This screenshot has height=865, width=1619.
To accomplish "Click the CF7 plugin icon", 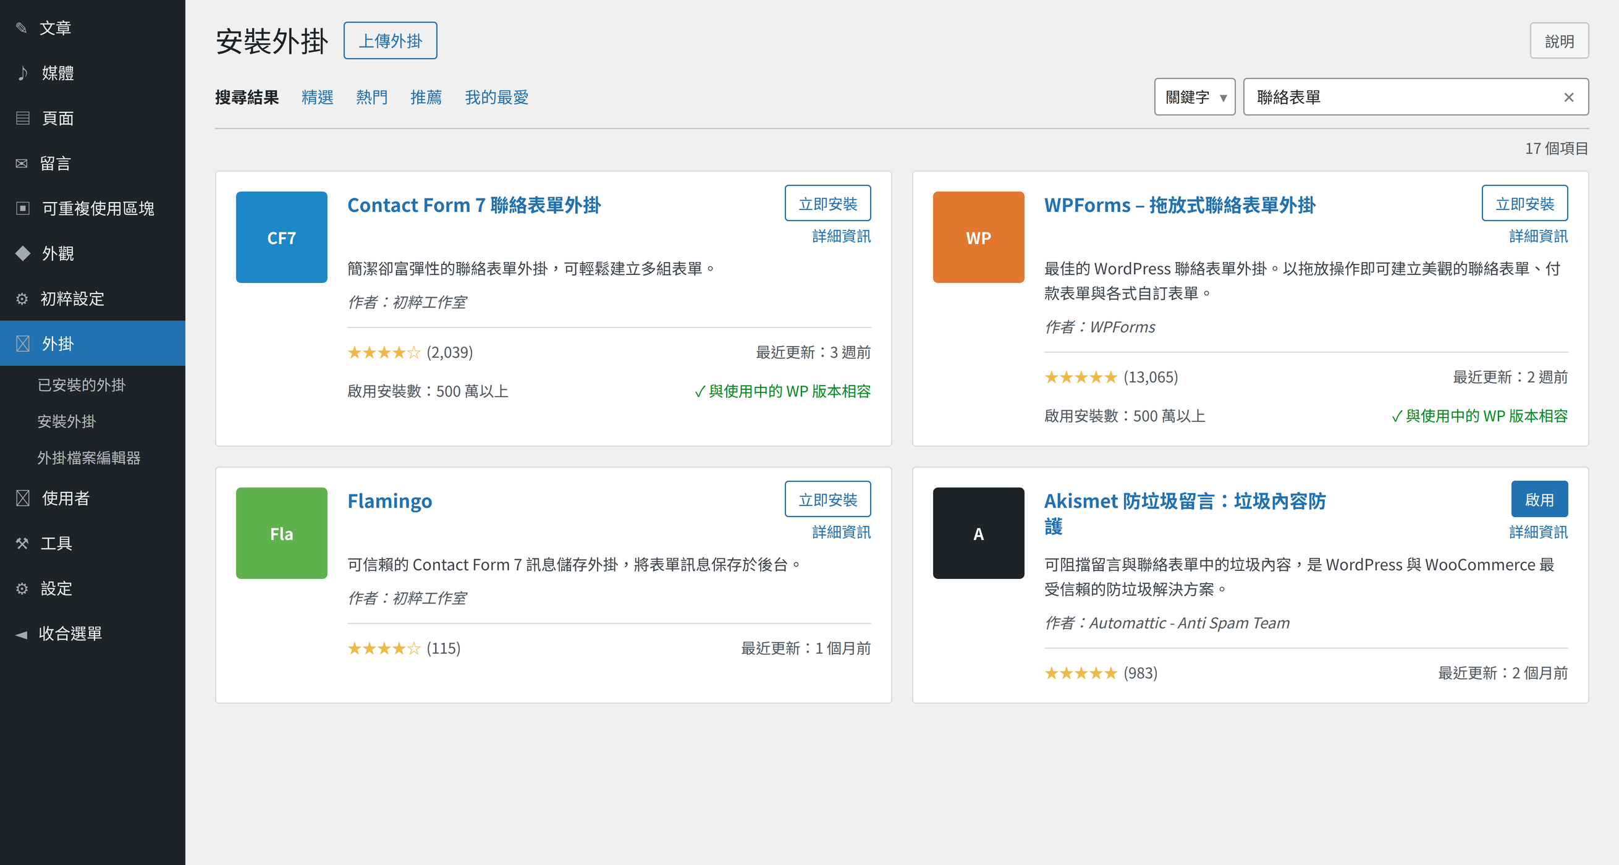I will pyautogui.click(x=282, y=237).
